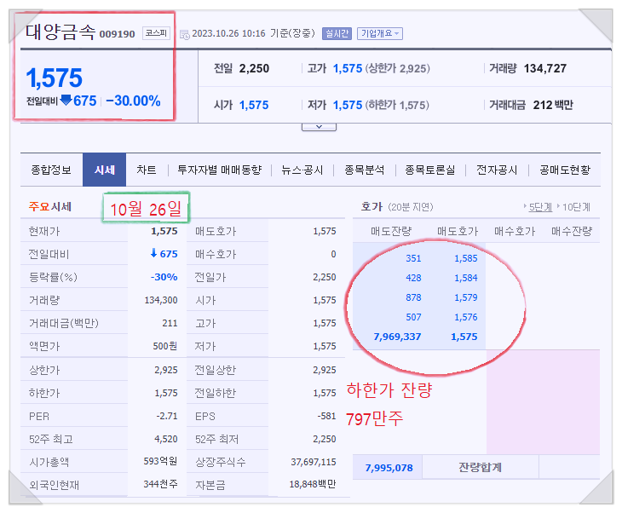Open the 공매도현황 tab
The image size is (622, 513).
[565, 170]
